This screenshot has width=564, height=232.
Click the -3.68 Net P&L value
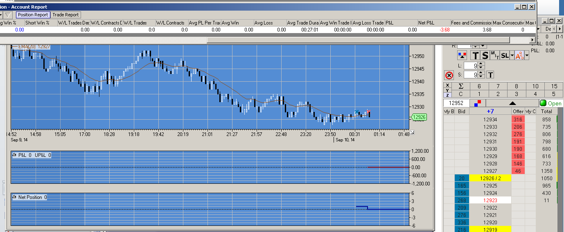444,30
